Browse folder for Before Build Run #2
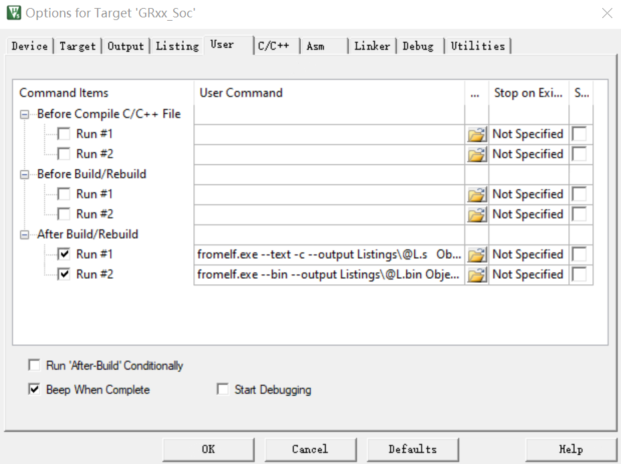This screenshot has height=464, width=621. tap(477, 215)
